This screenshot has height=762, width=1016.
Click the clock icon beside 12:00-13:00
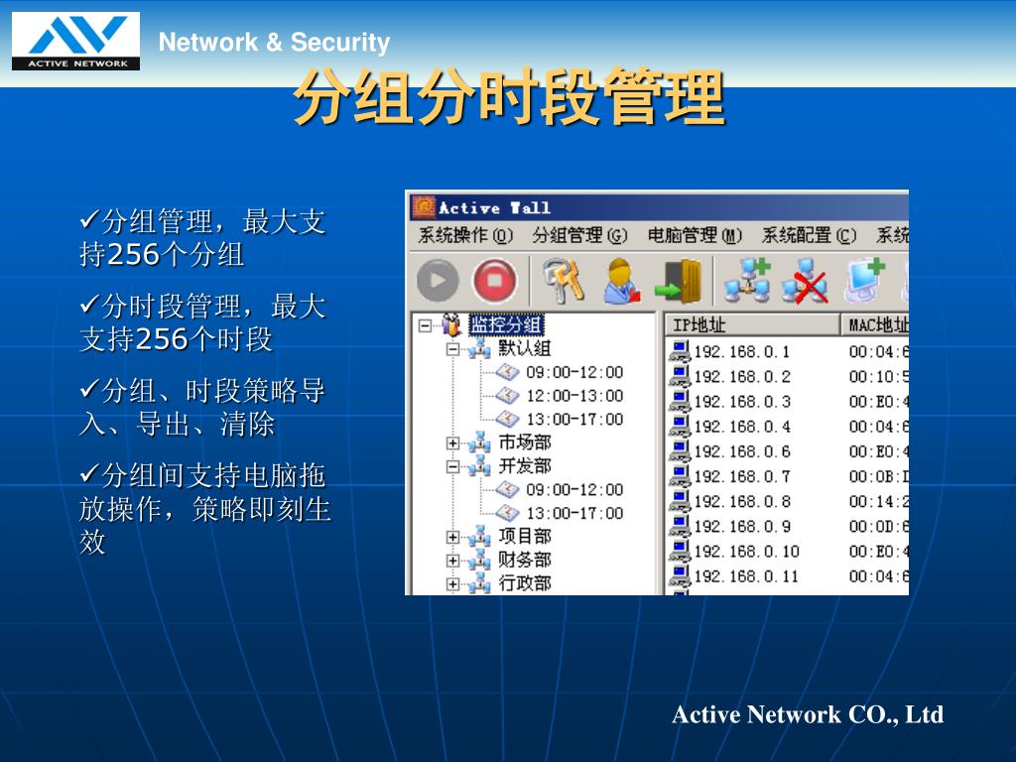click(507, 395)
